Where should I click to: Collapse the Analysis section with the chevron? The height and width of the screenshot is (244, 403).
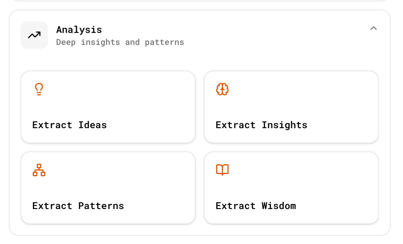[374, 28]
